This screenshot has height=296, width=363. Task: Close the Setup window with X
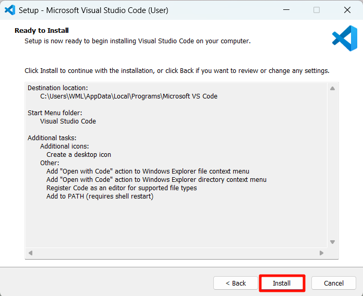click(347, 10)
